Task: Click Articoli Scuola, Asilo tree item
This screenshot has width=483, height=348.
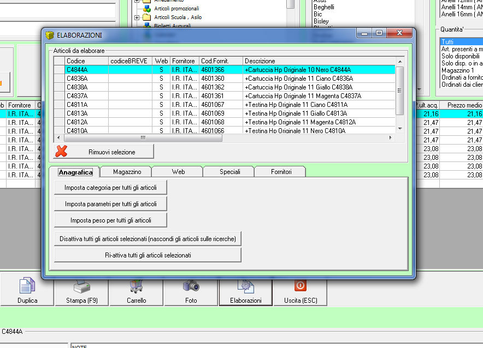Action: [x=178, y=17]
